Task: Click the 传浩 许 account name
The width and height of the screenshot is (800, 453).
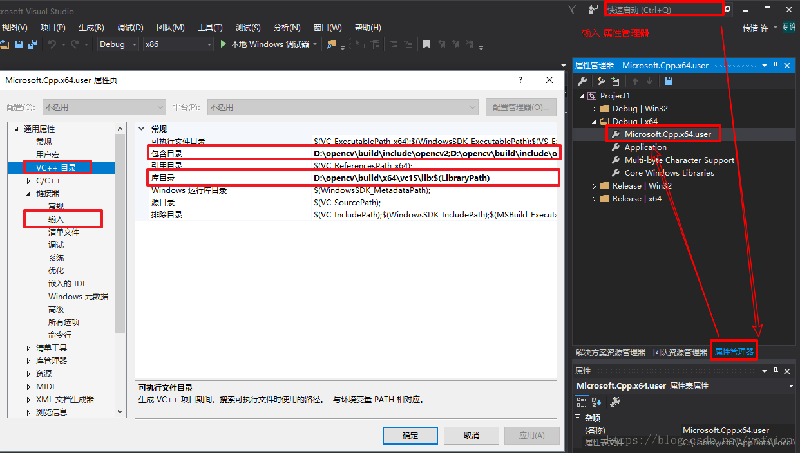Action: pos(756,28)
